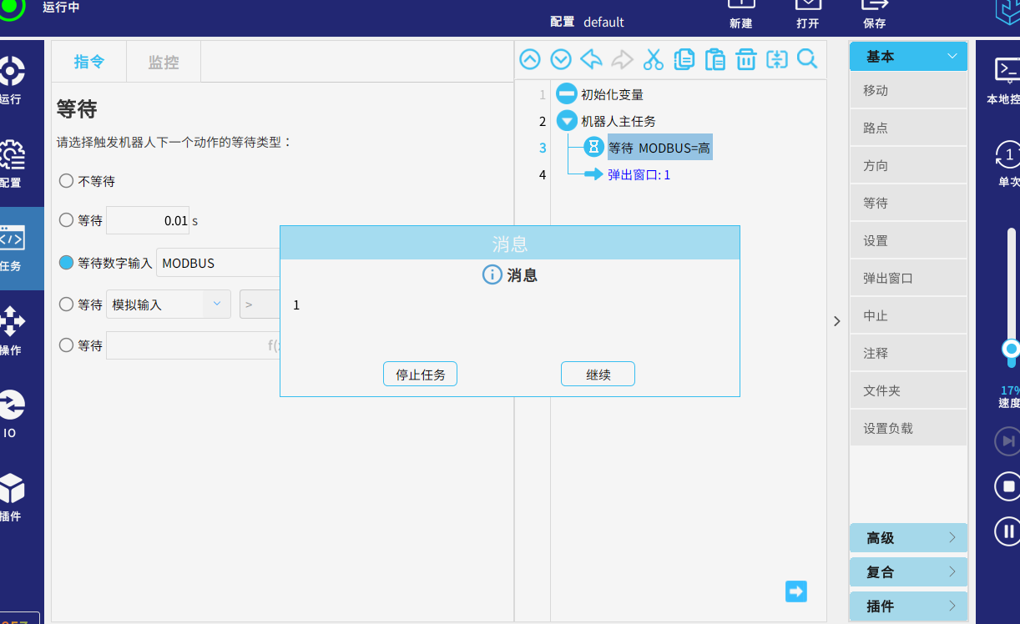Collapse the 机器人主任务 tree node
The image size is (1020, 624).
[x=567, y=121]
